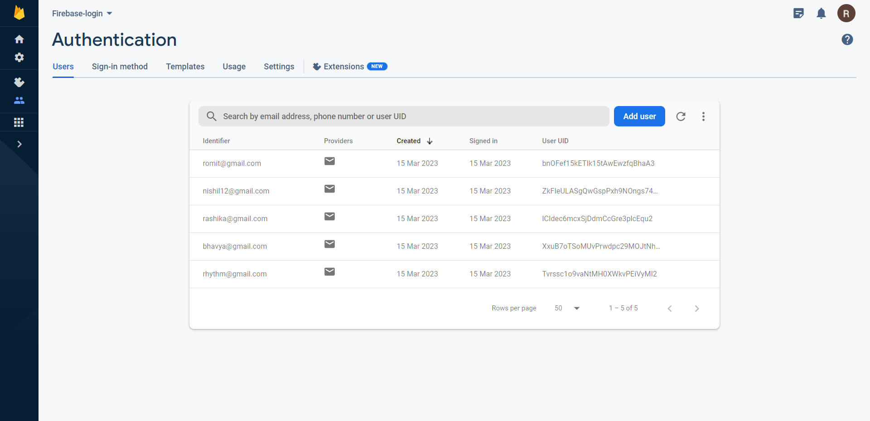Click the search by email input field
The image size is (870, 421).
point(403,116)
